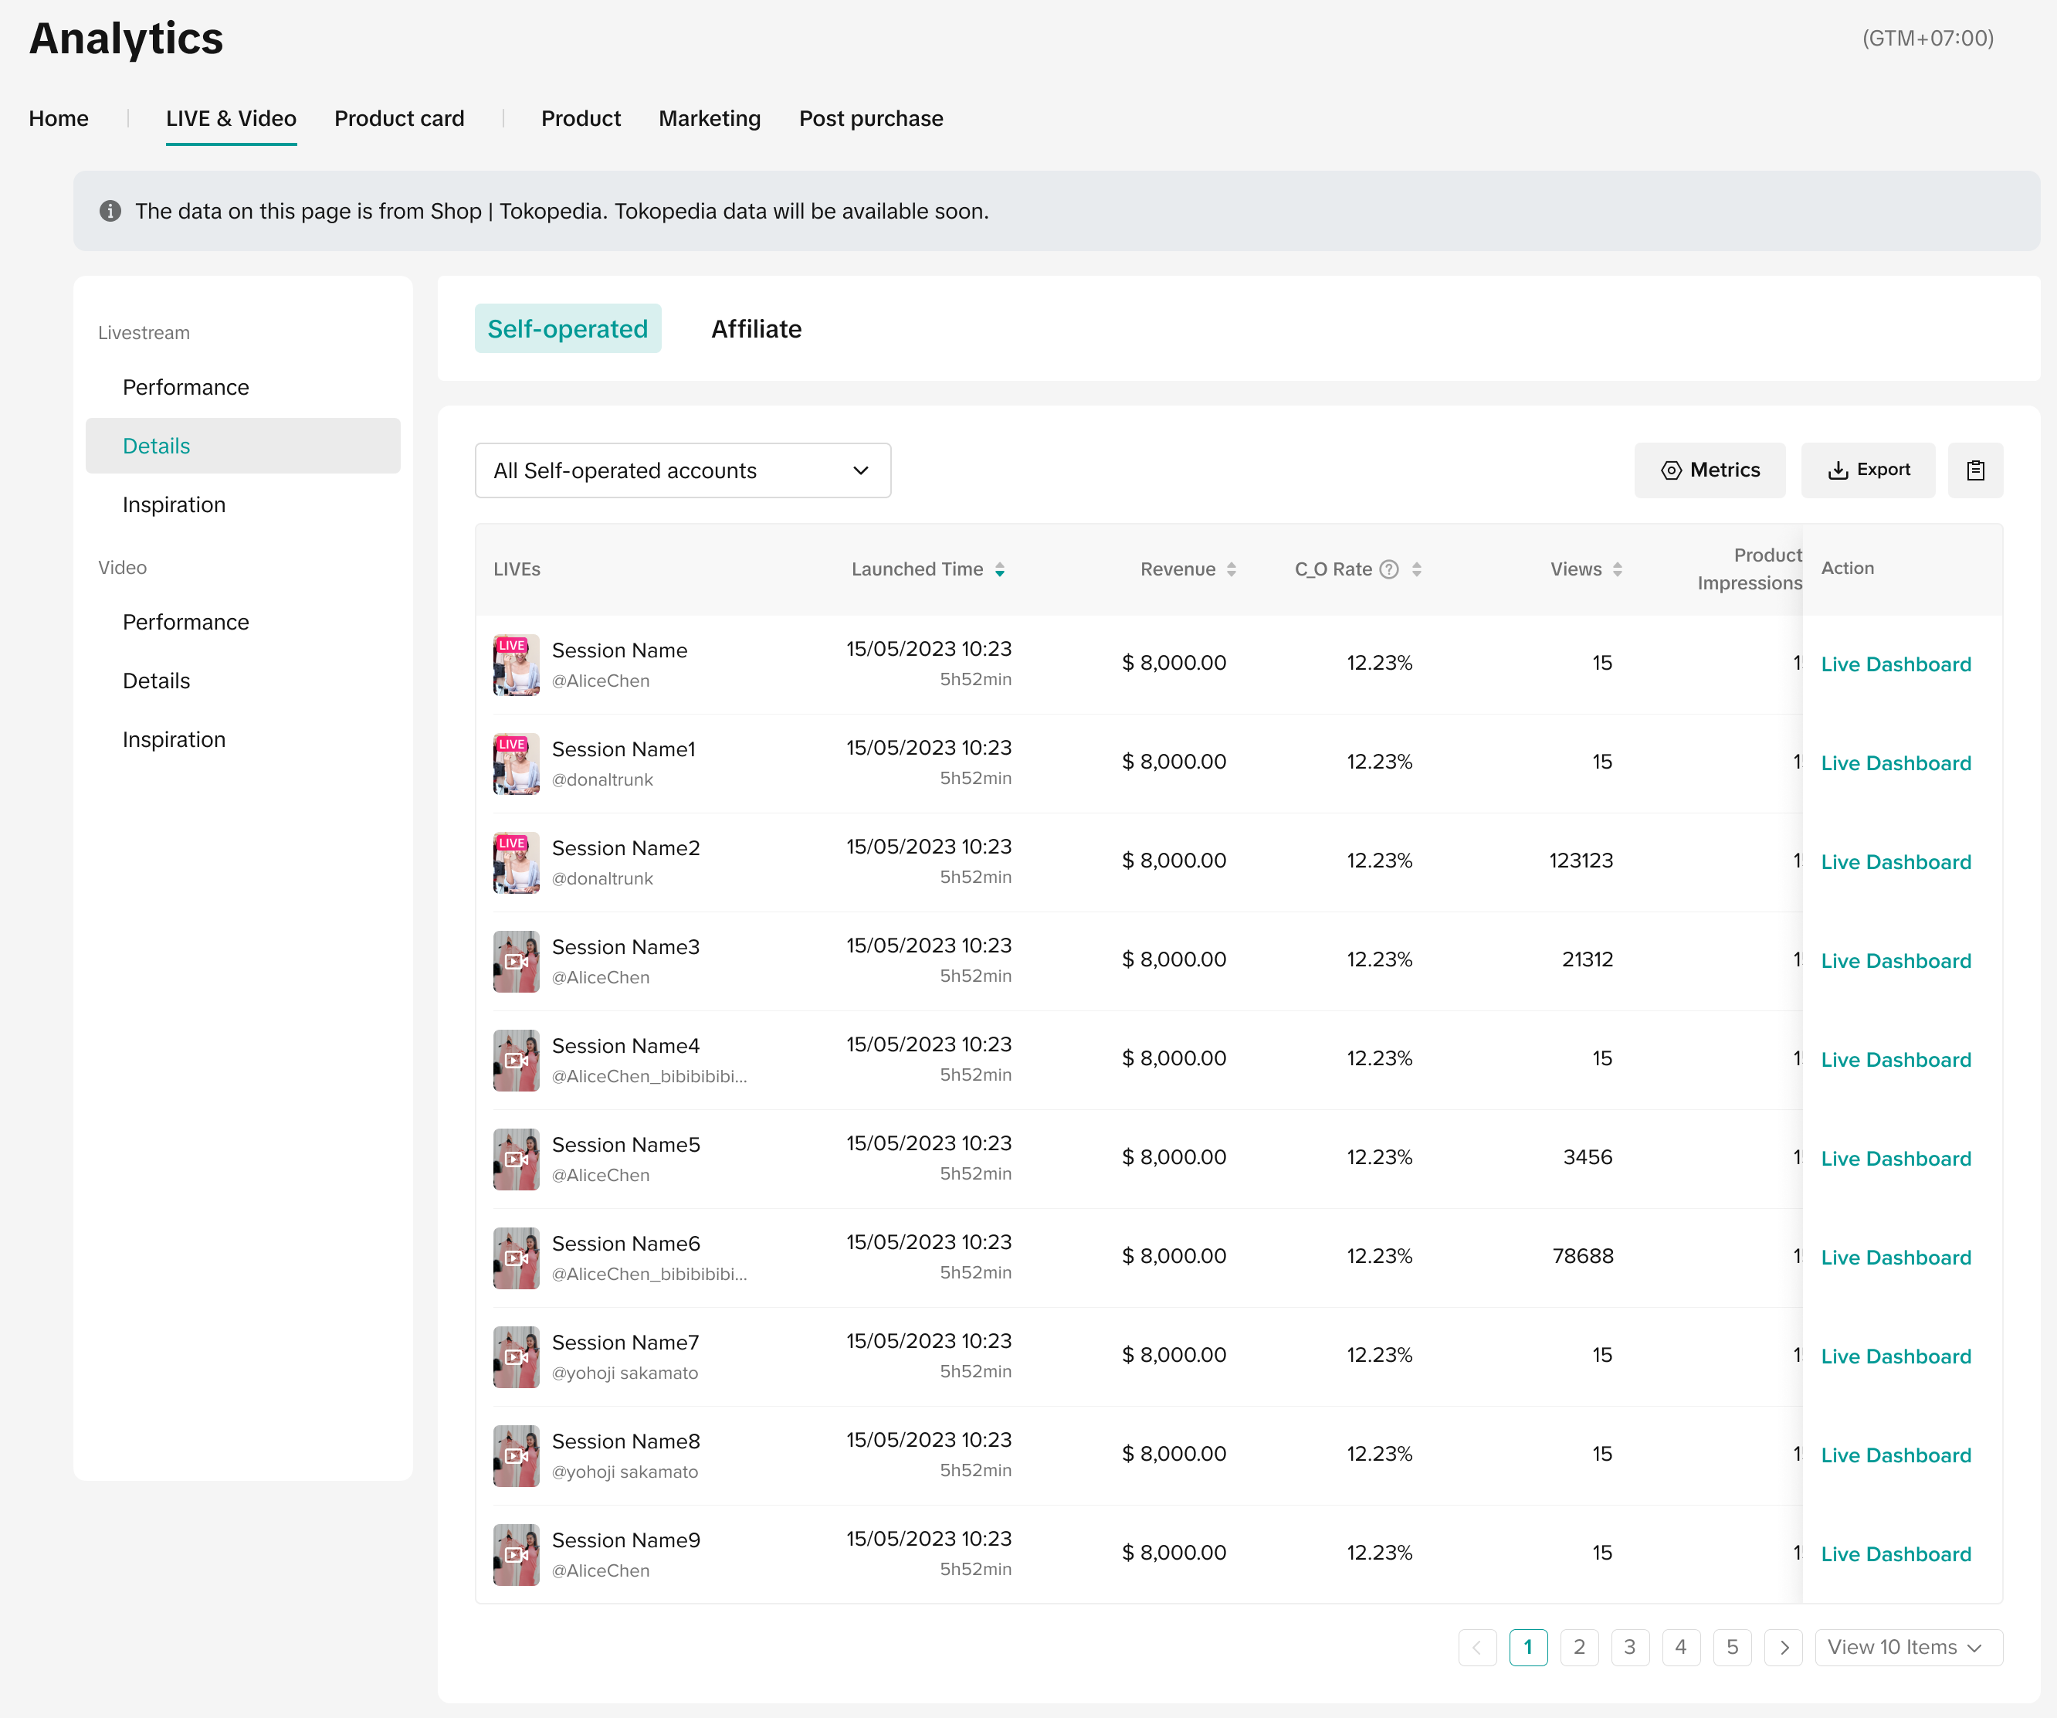
Task: Sort table by Views arrows
Action: (x=1617, y=569)
